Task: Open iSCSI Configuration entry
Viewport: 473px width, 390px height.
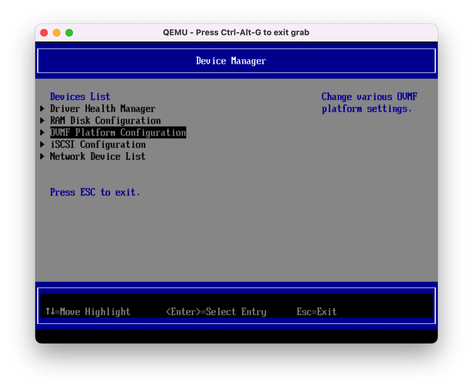Action: [x=98, y=144]
